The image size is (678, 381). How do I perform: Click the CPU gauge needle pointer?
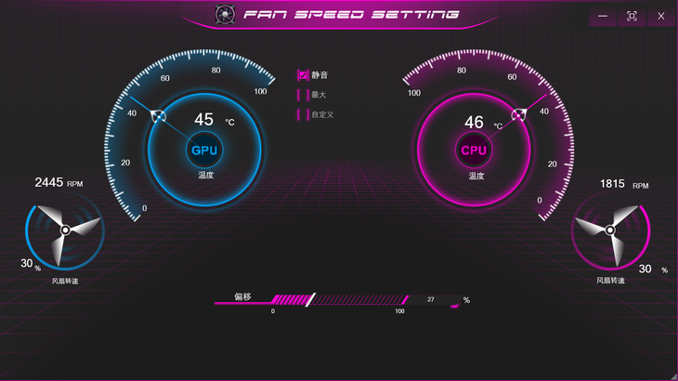click(518, 115)
